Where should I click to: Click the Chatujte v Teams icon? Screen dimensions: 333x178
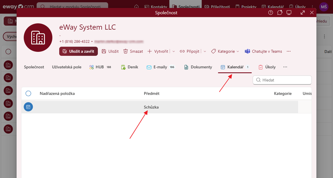[247, 51]
